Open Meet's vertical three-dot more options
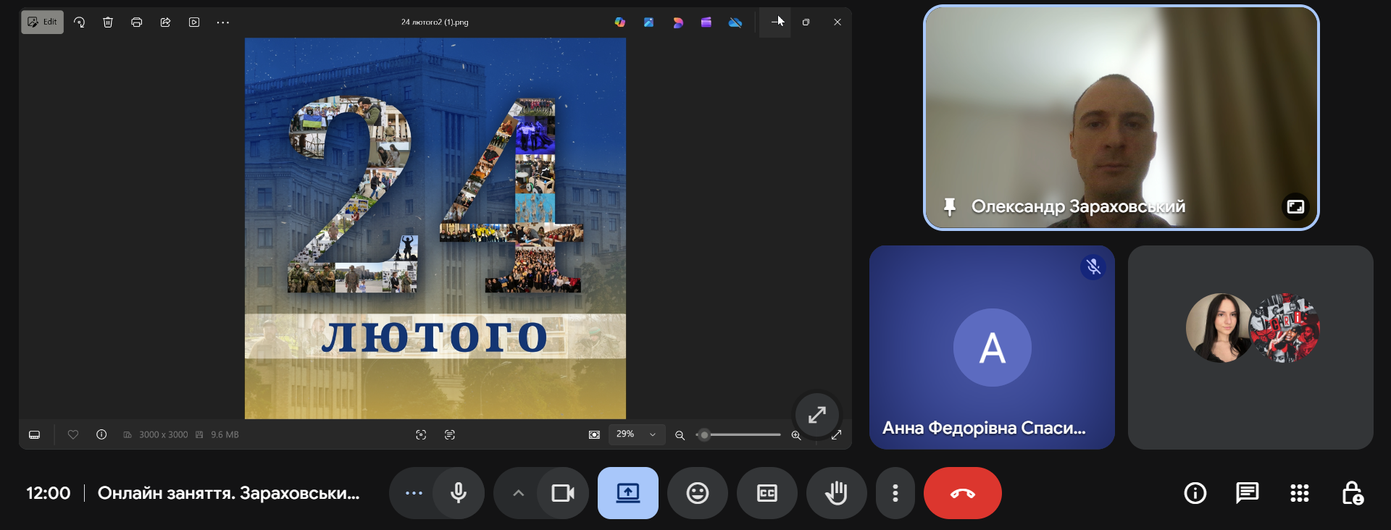Viewport: 1391px width, 530px height. point(895,493)
